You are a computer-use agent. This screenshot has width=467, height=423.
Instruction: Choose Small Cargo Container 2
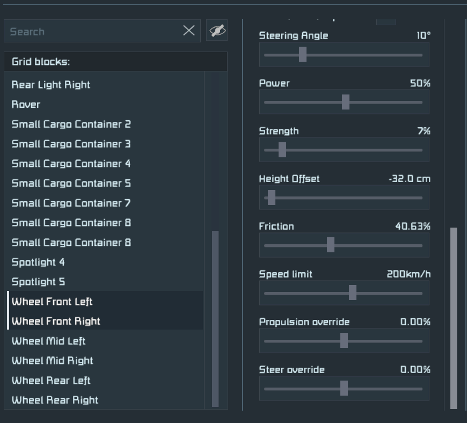[x=71, y=125]
